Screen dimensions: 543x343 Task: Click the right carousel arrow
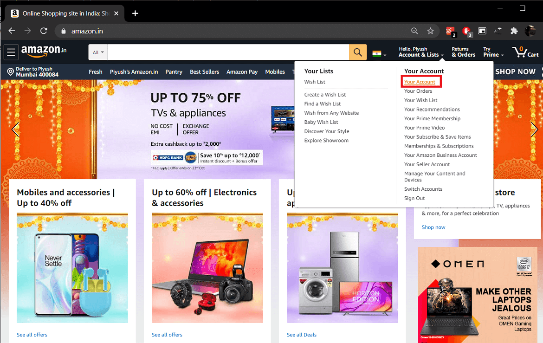click(534, 129)
